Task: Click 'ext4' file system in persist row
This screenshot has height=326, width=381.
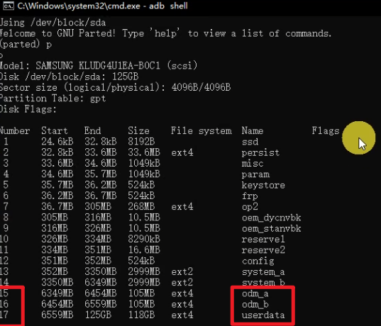Action: click(x=182, y=152)
